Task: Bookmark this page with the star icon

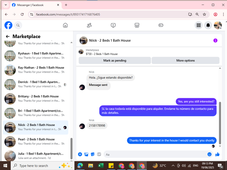Action: point(204,15)
